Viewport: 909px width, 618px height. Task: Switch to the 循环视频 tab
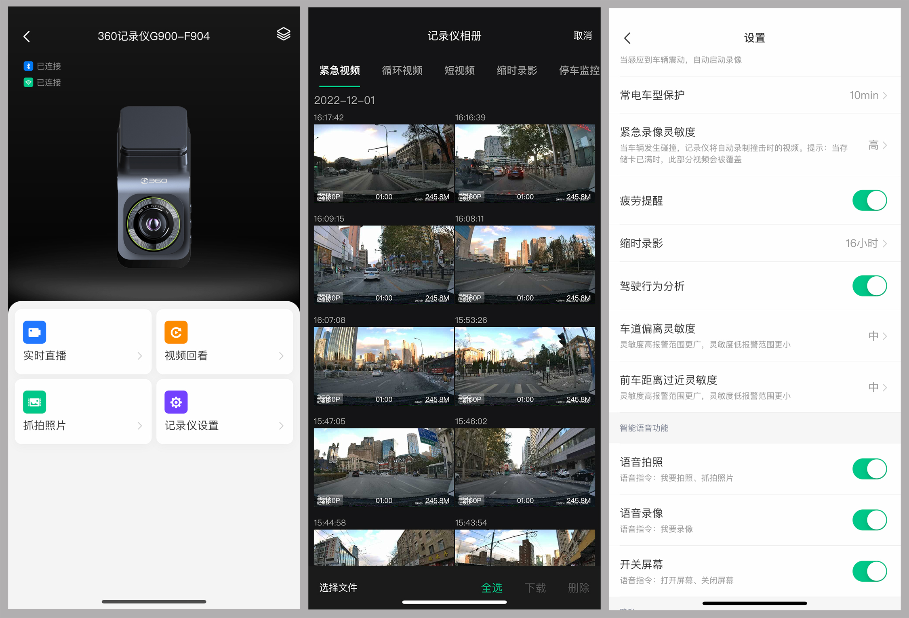click(402, 71)
